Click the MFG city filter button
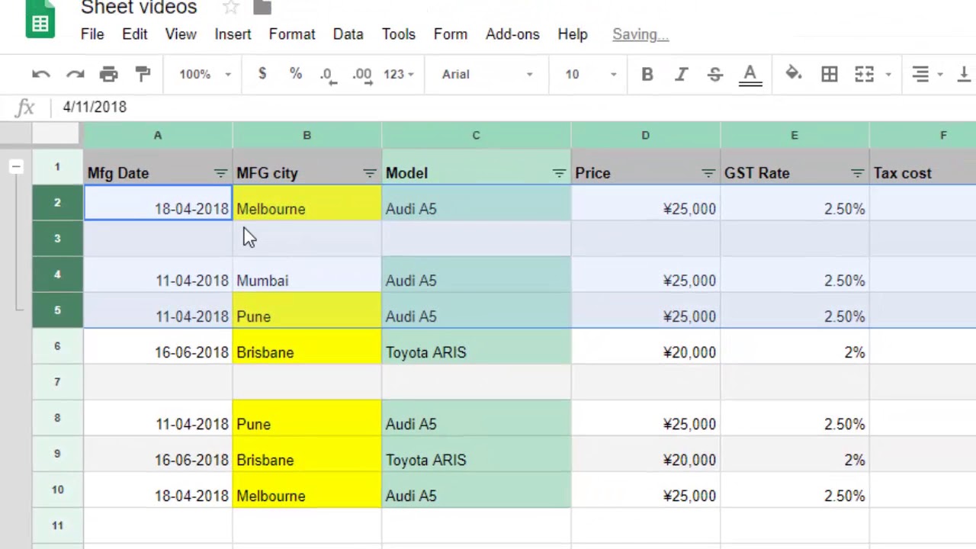 pyautogui.click(x=370, y=173)
